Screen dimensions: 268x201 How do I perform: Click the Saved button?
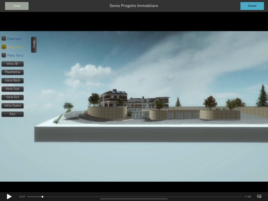point(252,6)
